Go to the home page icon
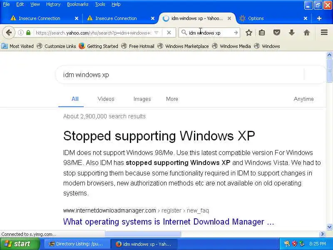This screenshot has width=333, height=250. pyautogui.click(x=306, y=32)
